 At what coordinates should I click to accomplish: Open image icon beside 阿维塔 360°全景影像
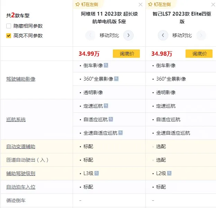(116, 79)
